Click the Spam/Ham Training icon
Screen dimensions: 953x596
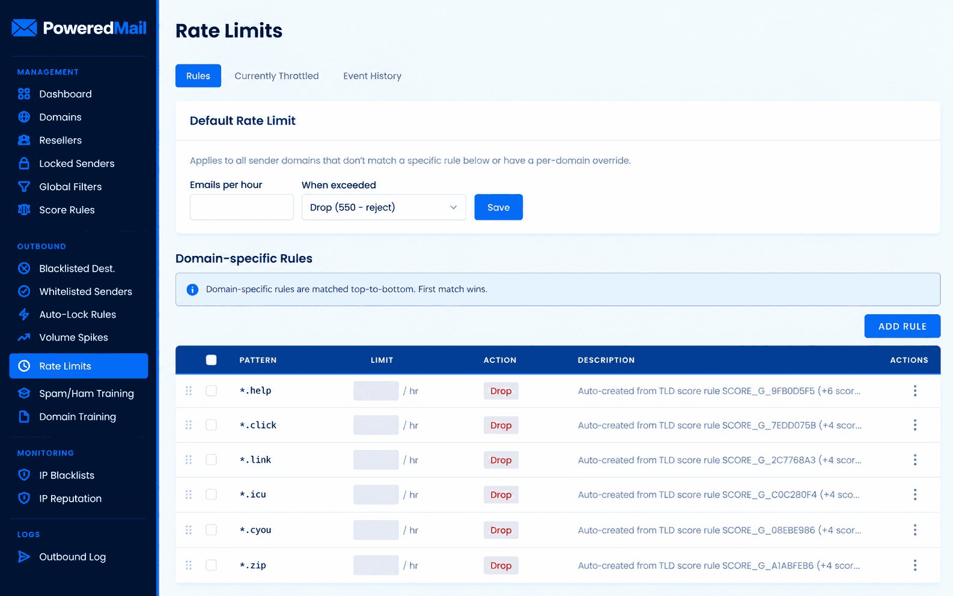pyautogui.click(x=24, y=394)
